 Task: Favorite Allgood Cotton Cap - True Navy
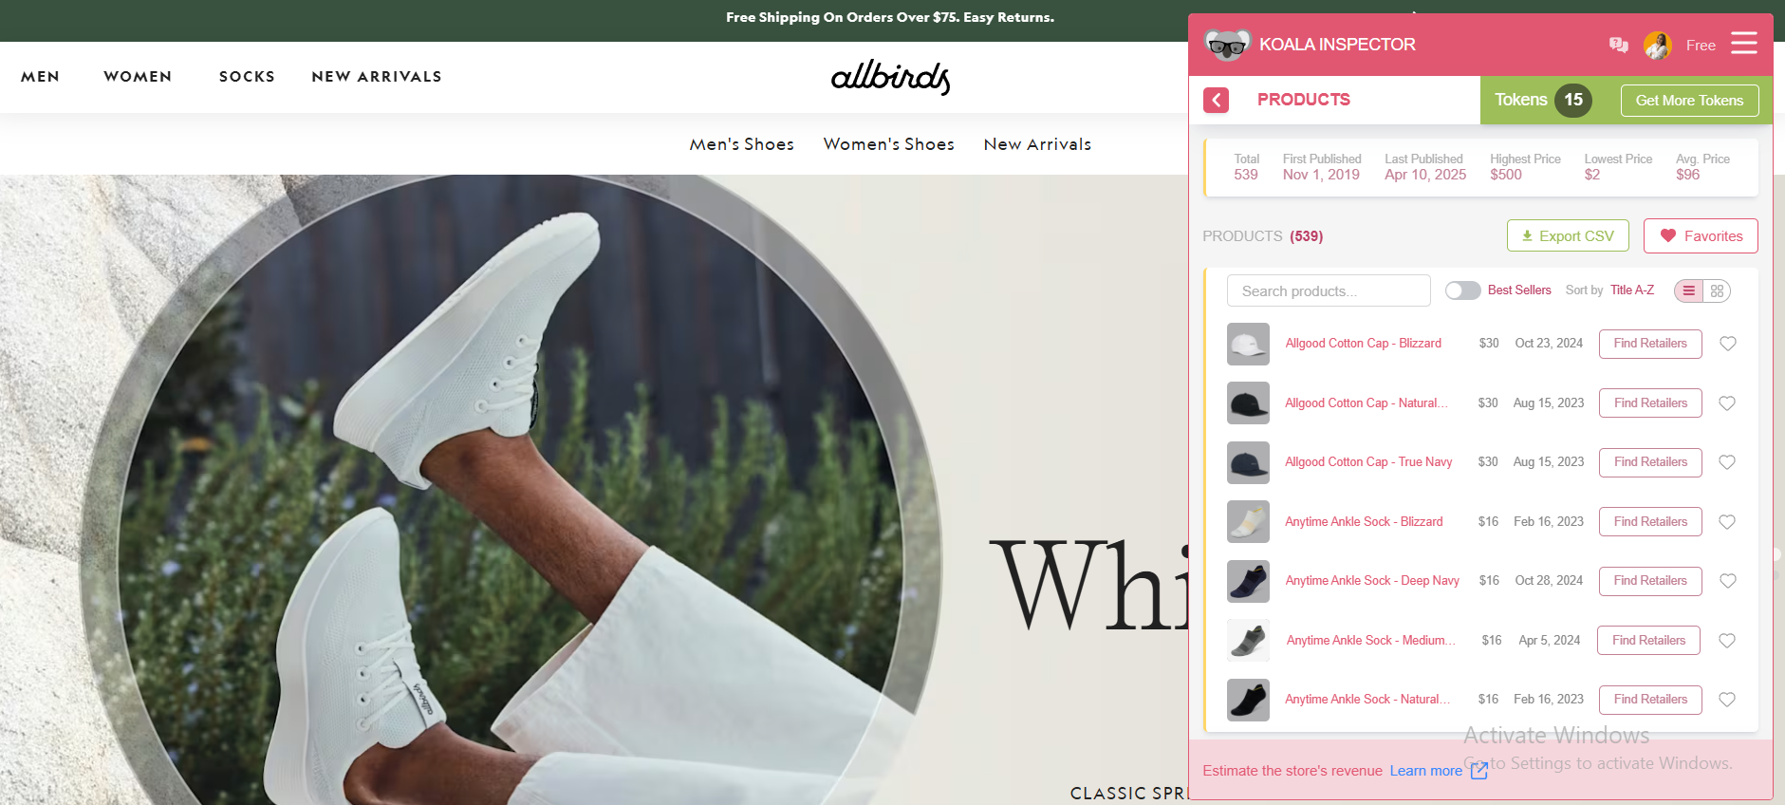tap(1727, 462)
